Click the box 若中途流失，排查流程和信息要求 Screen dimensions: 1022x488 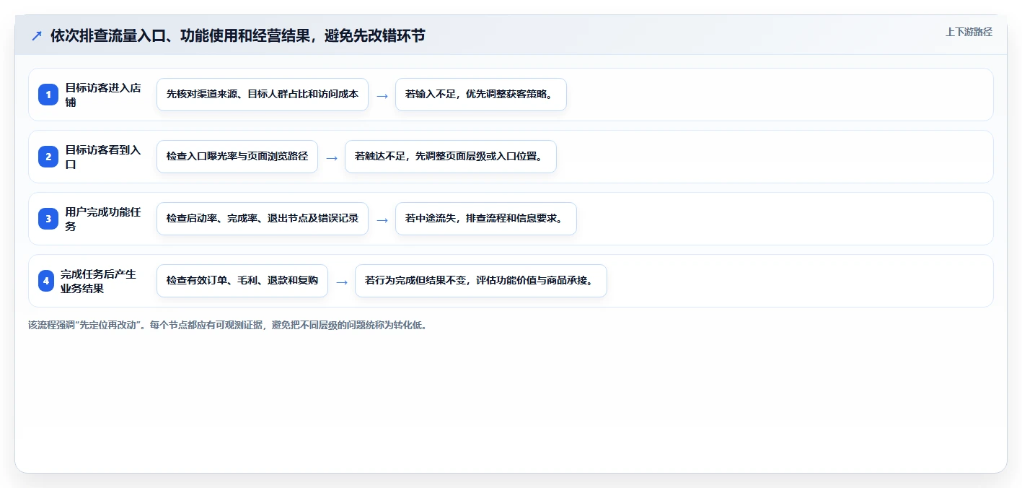(486, 219)
